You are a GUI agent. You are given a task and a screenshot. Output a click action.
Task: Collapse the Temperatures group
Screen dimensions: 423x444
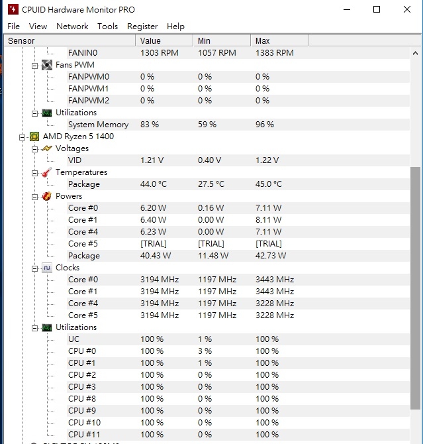34,174
